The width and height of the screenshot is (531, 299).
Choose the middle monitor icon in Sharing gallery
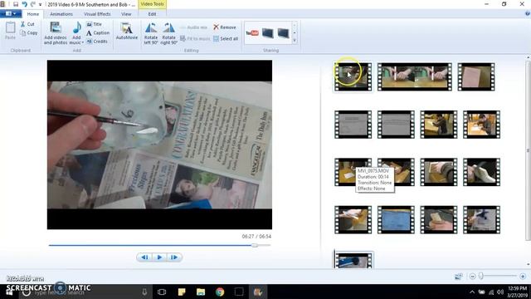tap(267, 33)
